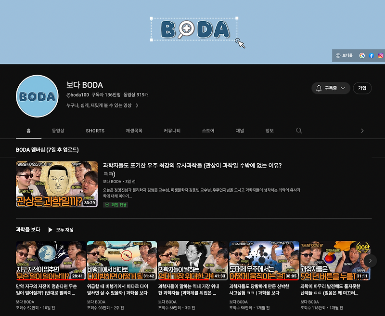Viewport: 385px width, 316px height.
Task: Click the notification bell icon
Action: [319, 88]
